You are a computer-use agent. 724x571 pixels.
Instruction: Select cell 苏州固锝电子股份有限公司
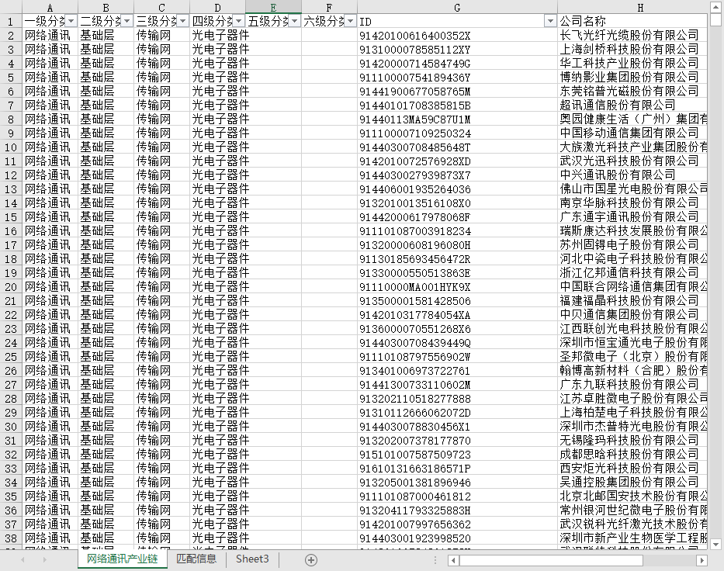pyautogui.click(x=632, y=244)
